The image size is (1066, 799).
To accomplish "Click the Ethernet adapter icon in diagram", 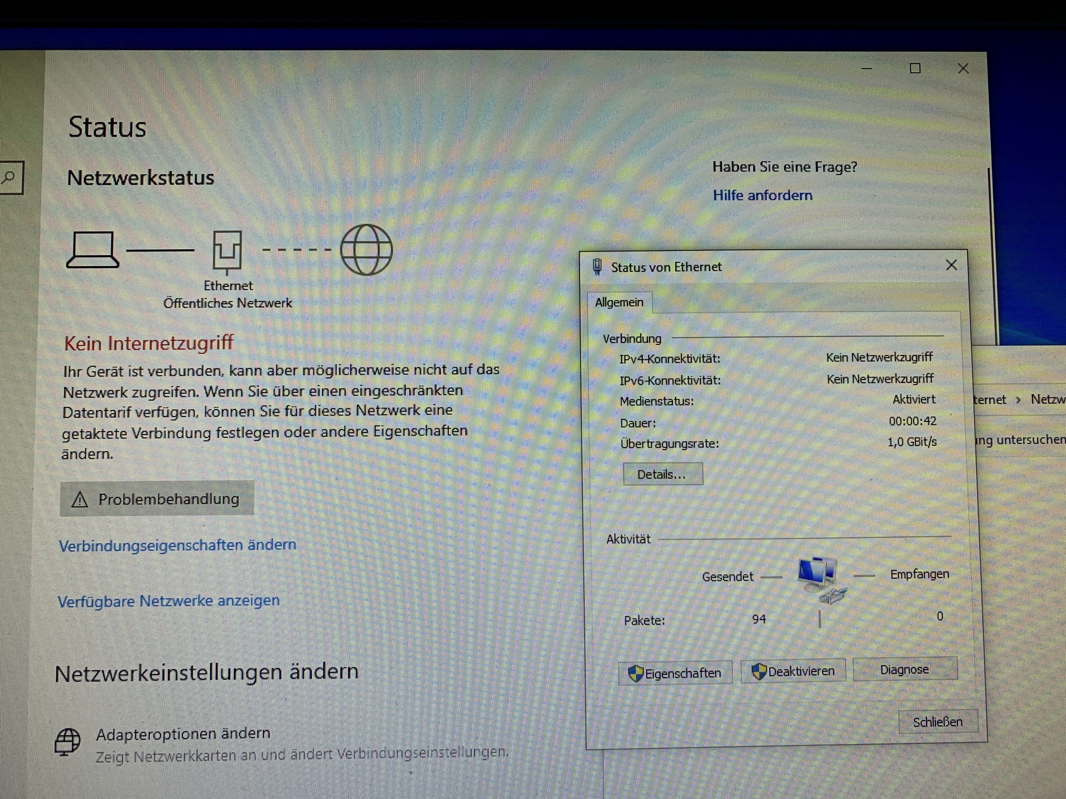I will click(227, 251).
